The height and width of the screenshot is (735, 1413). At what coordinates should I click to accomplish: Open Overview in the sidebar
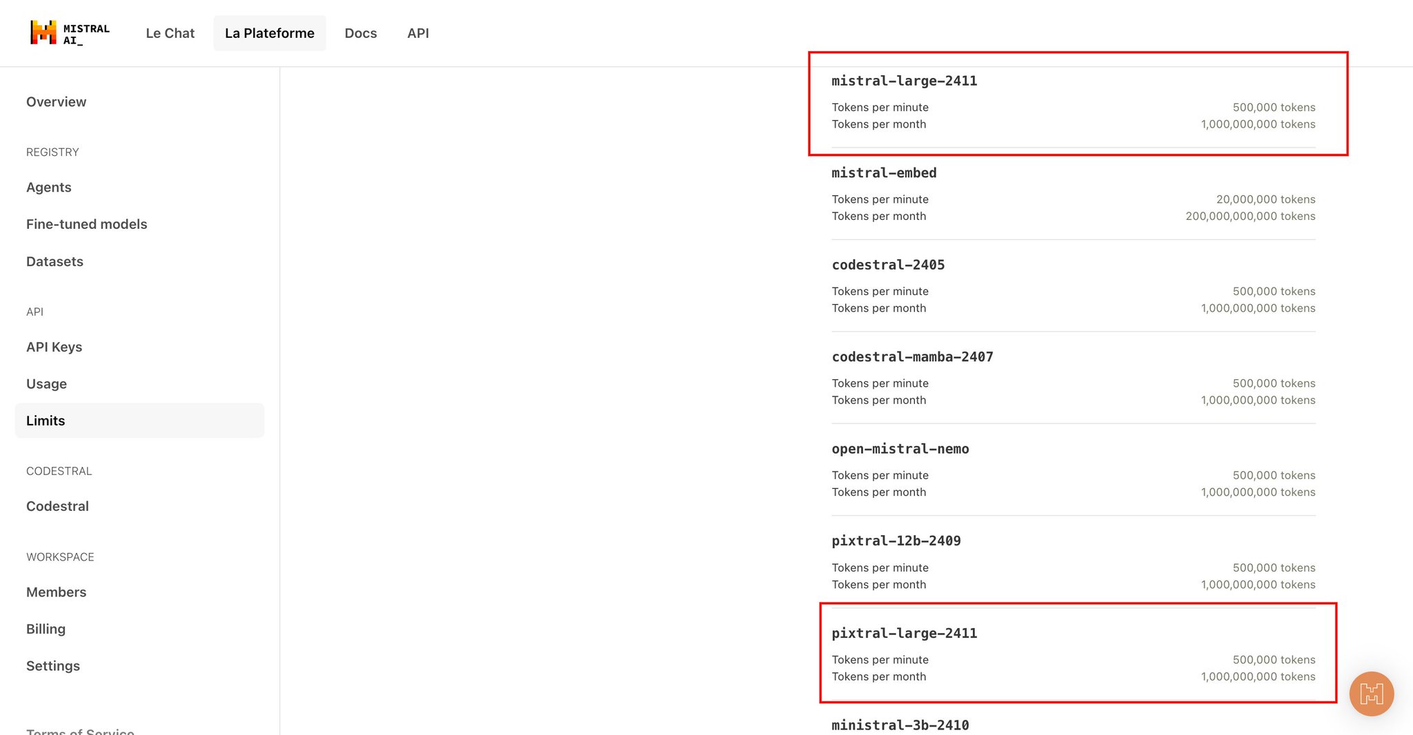pos(57,102)
